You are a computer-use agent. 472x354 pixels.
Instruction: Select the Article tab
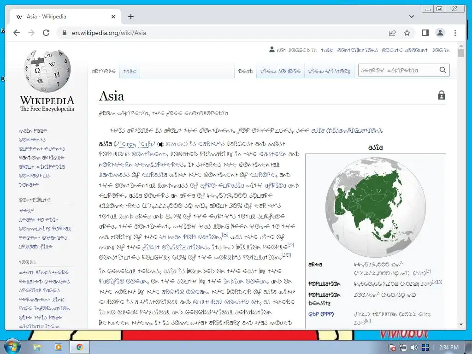pyautogui.click(x=104, y=71)
